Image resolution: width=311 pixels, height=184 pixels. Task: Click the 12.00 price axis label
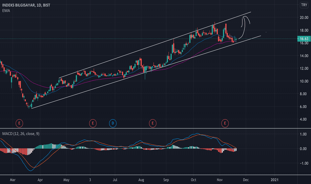tap(304, 69)
